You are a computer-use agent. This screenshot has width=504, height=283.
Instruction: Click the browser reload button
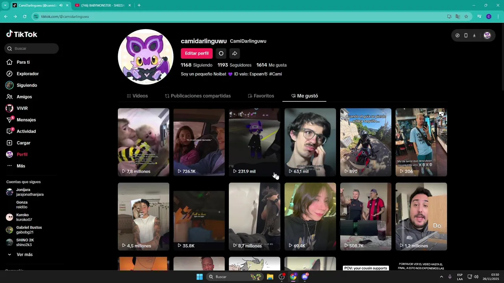coord(24,17)
